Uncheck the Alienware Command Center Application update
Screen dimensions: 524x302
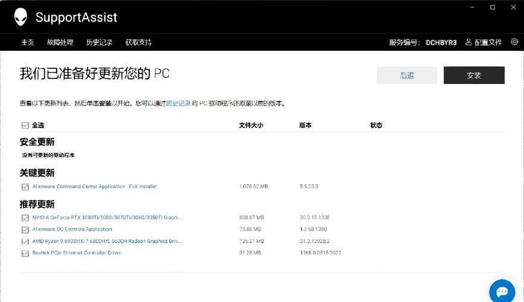(x=25, y=187)
